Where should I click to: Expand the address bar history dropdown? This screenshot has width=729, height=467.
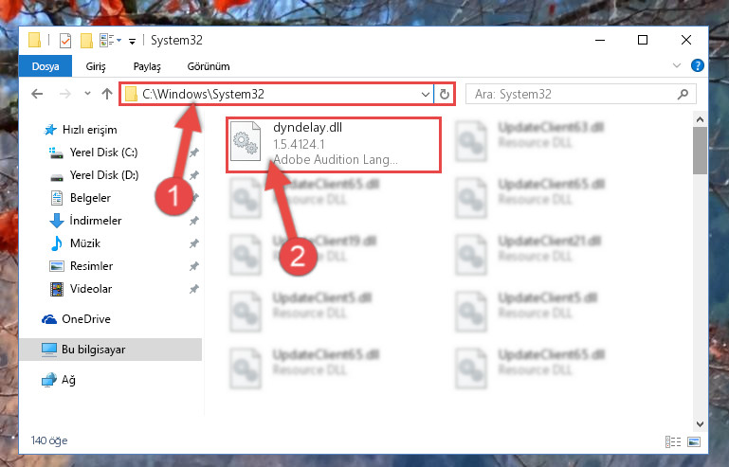(425, 95)
